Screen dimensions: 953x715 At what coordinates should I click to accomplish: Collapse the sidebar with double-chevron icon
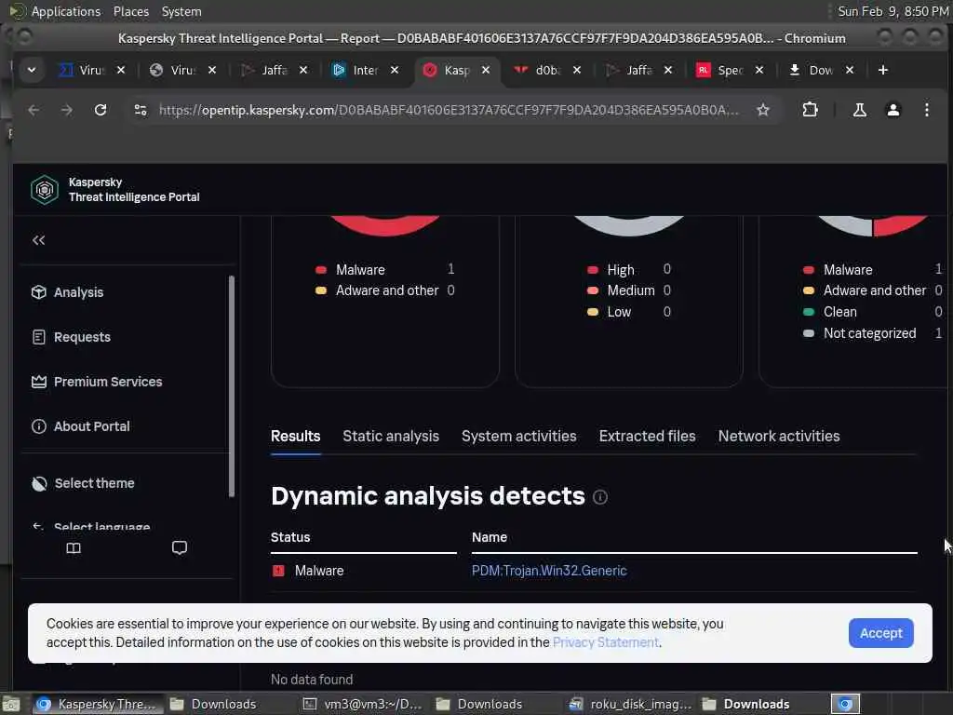click(39, 240)
